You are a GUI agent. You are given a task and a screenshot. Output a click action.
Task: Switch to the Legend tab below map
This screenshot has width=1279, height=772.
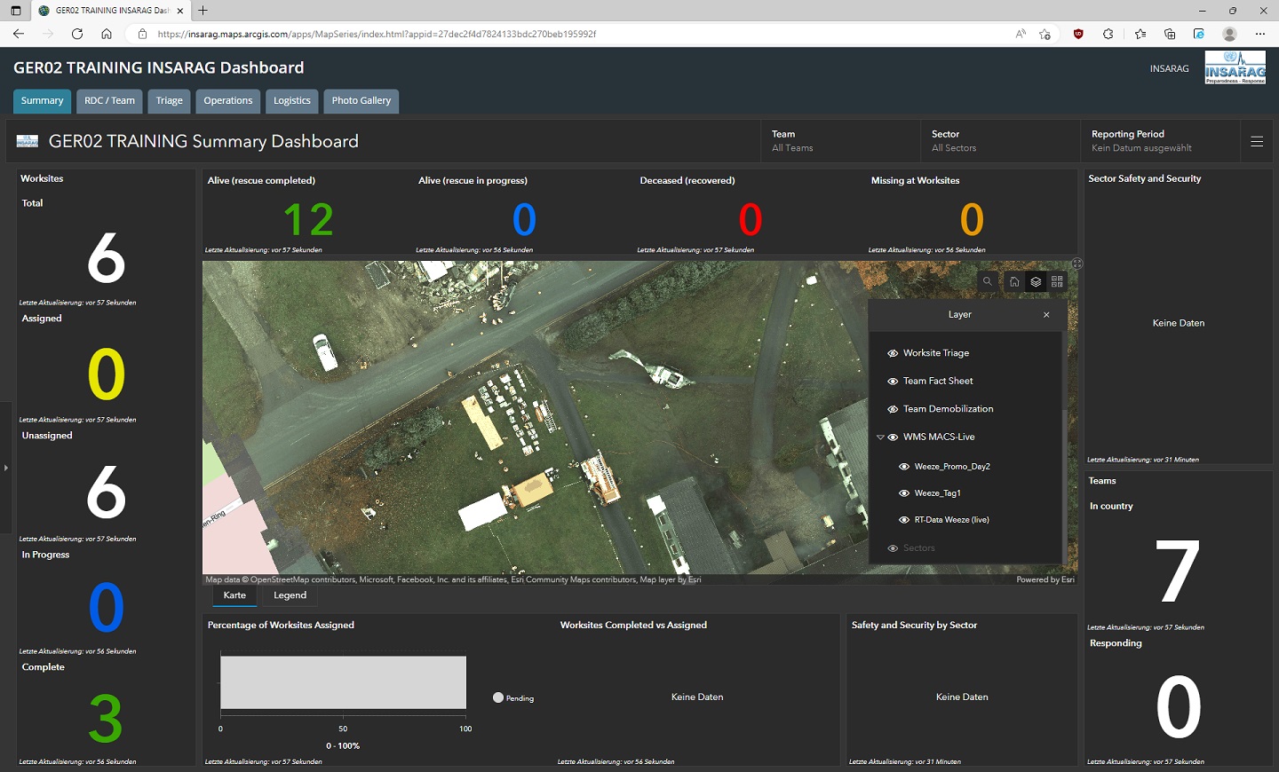290,595
